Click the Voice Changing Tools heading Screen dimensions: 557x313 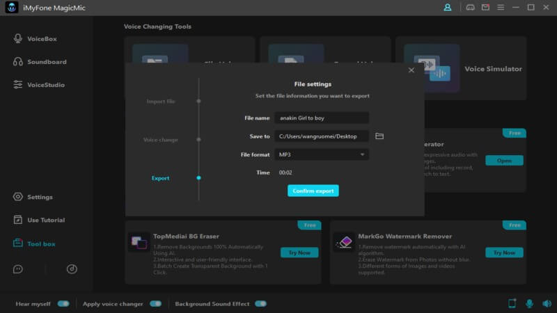(x=157, y=26)
